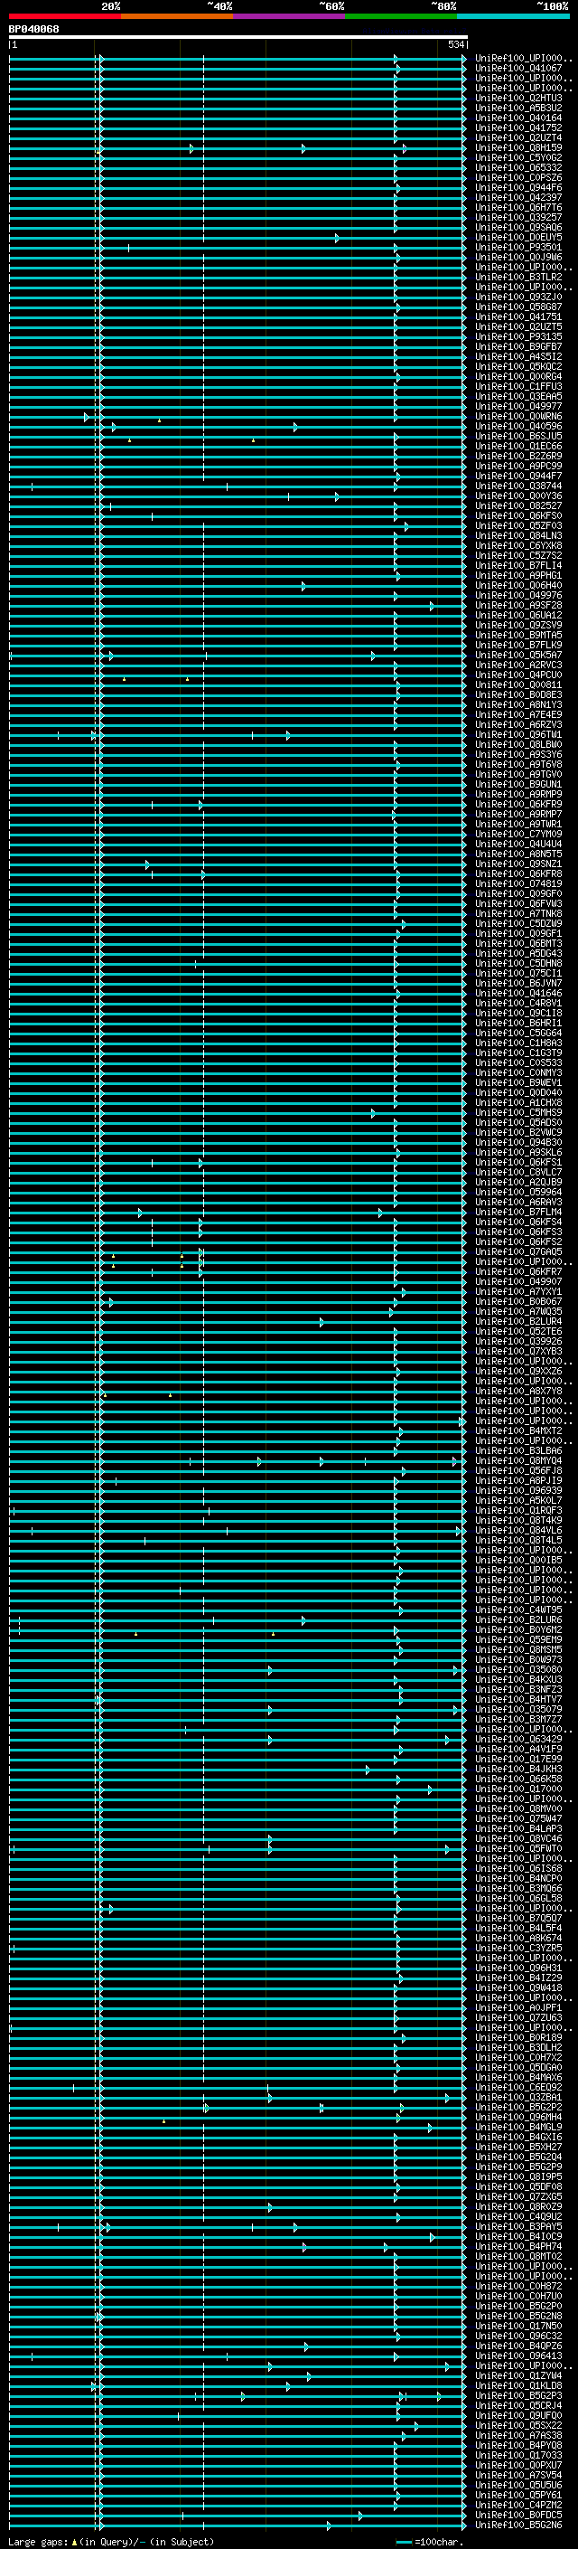Image resolution: width=578 pixels, height=2549 pixels.
Task: Select hit label UniRef100_Q40164
Action: (x=518, y=118)
